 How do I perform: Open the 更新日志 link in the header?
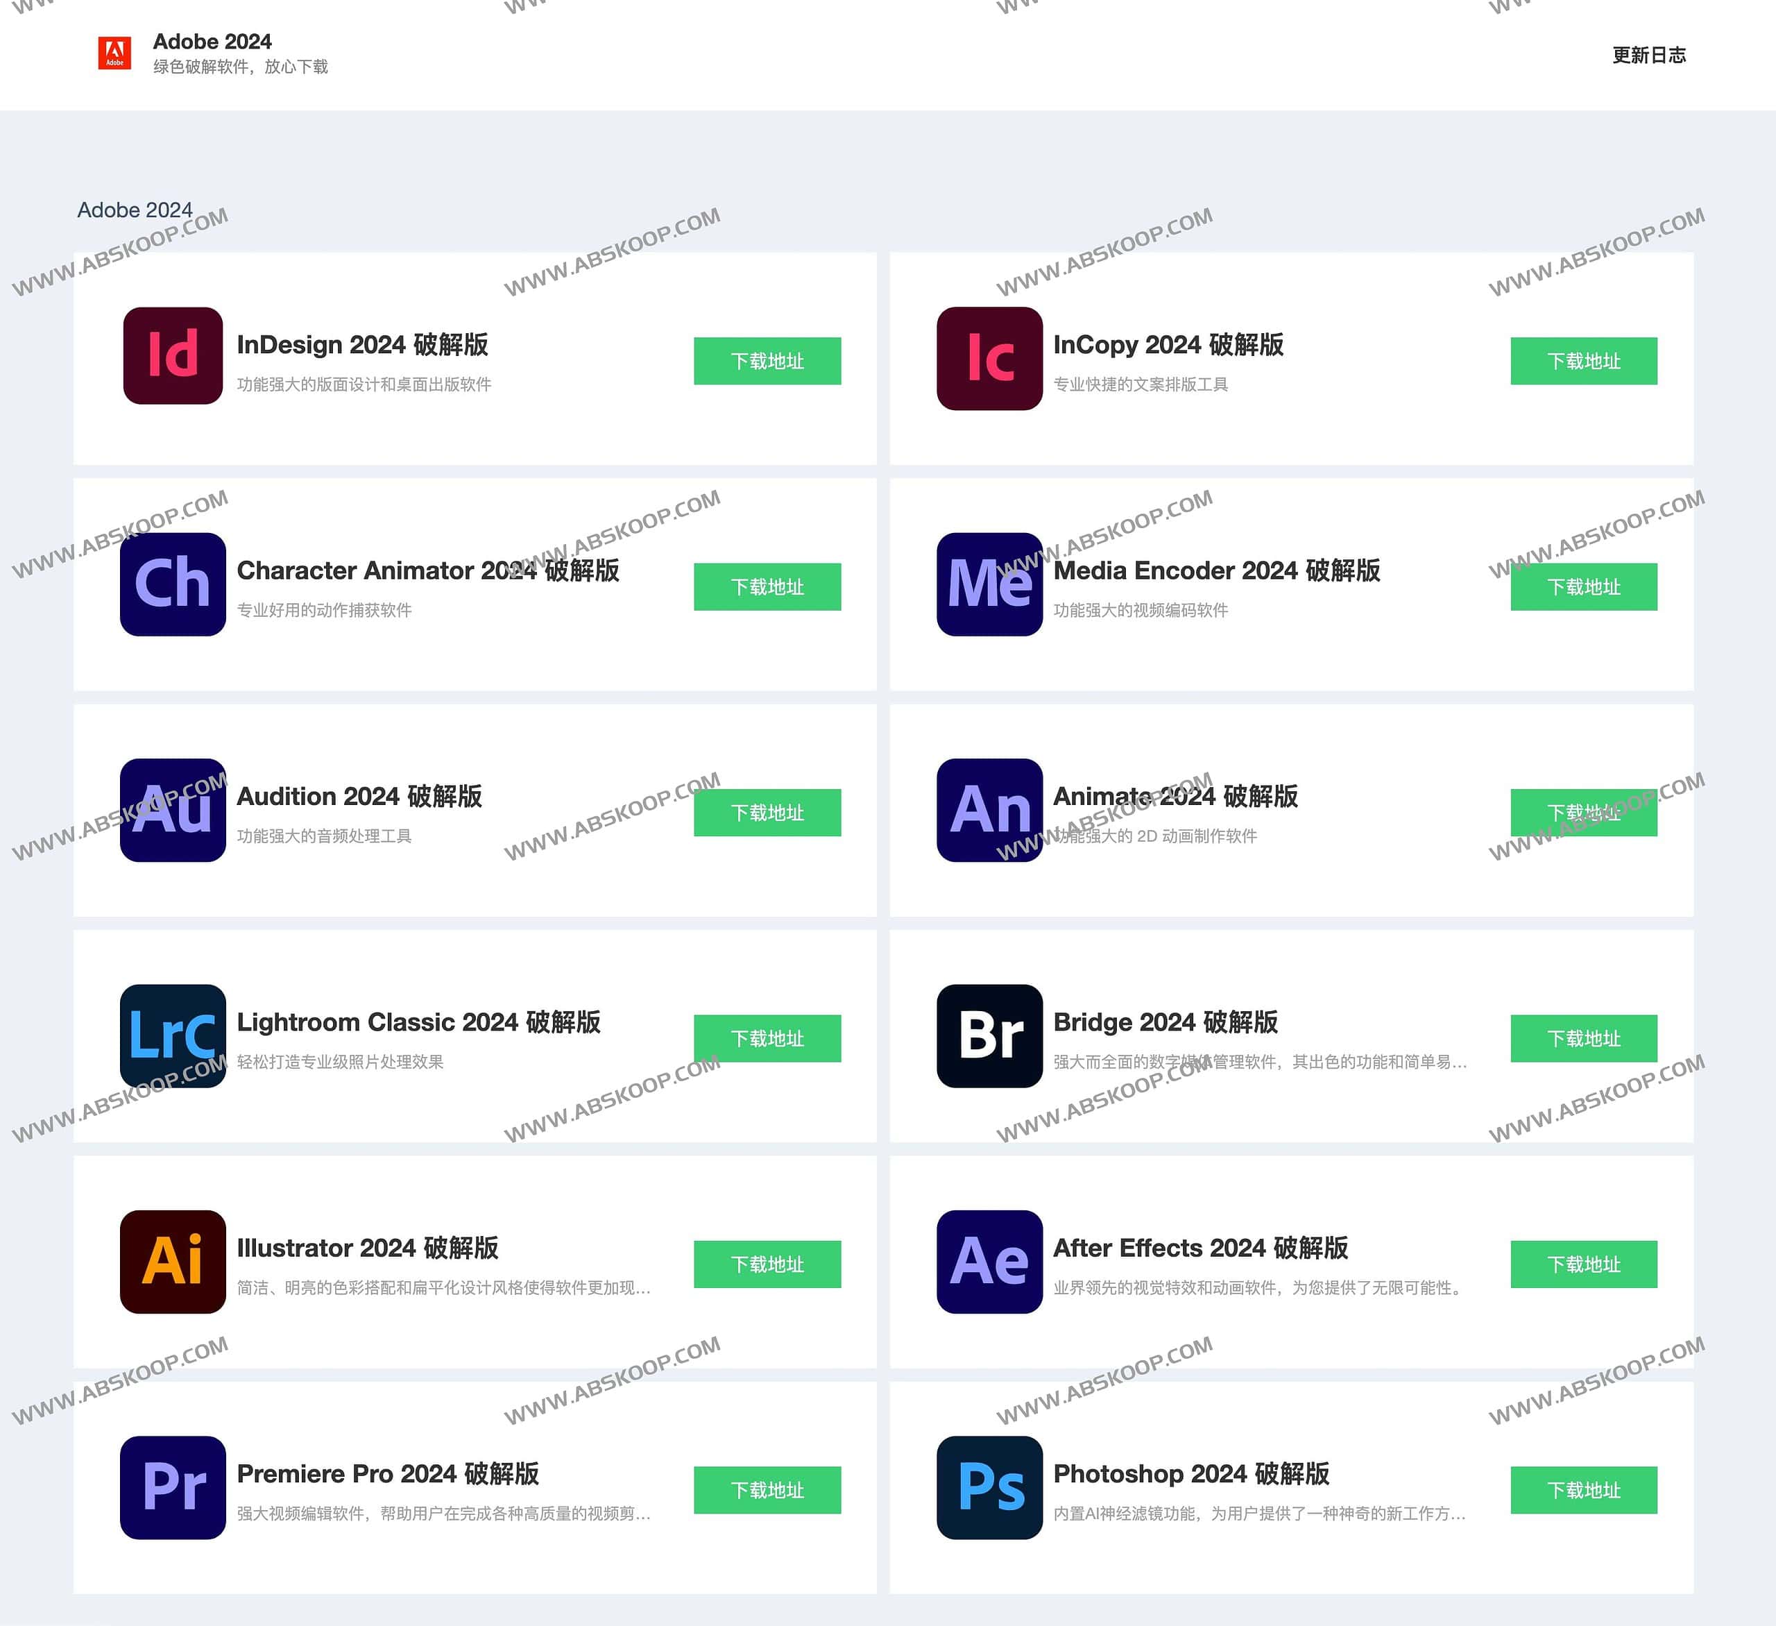[1648, 55]
